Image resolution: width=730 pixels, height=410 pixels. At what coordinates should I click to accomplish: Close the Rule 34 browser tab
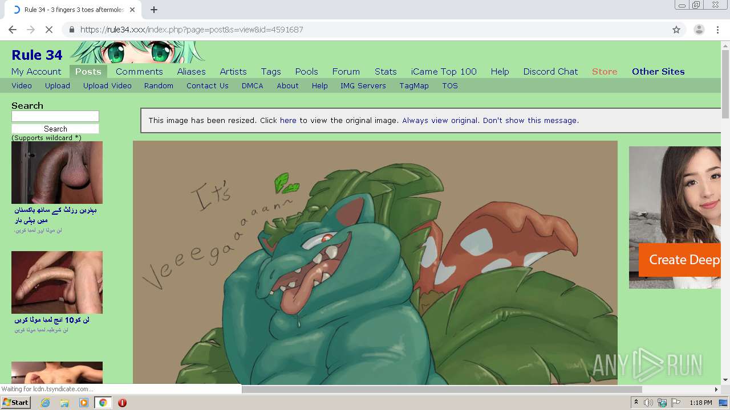(x=132, y=10)
